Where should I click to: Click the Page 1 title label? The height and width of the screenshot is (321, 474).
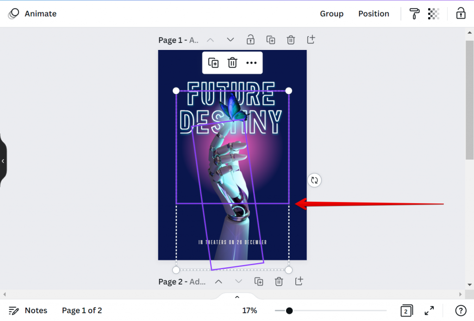[x=178, y=40]
